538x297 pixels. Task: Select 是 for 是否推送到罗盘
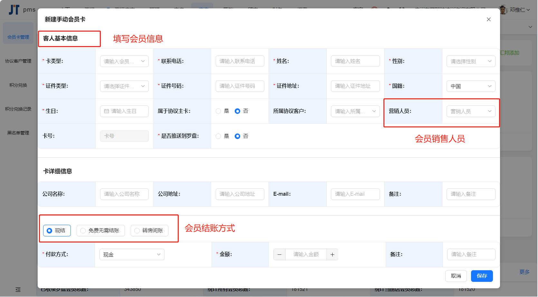pos(219,136)
